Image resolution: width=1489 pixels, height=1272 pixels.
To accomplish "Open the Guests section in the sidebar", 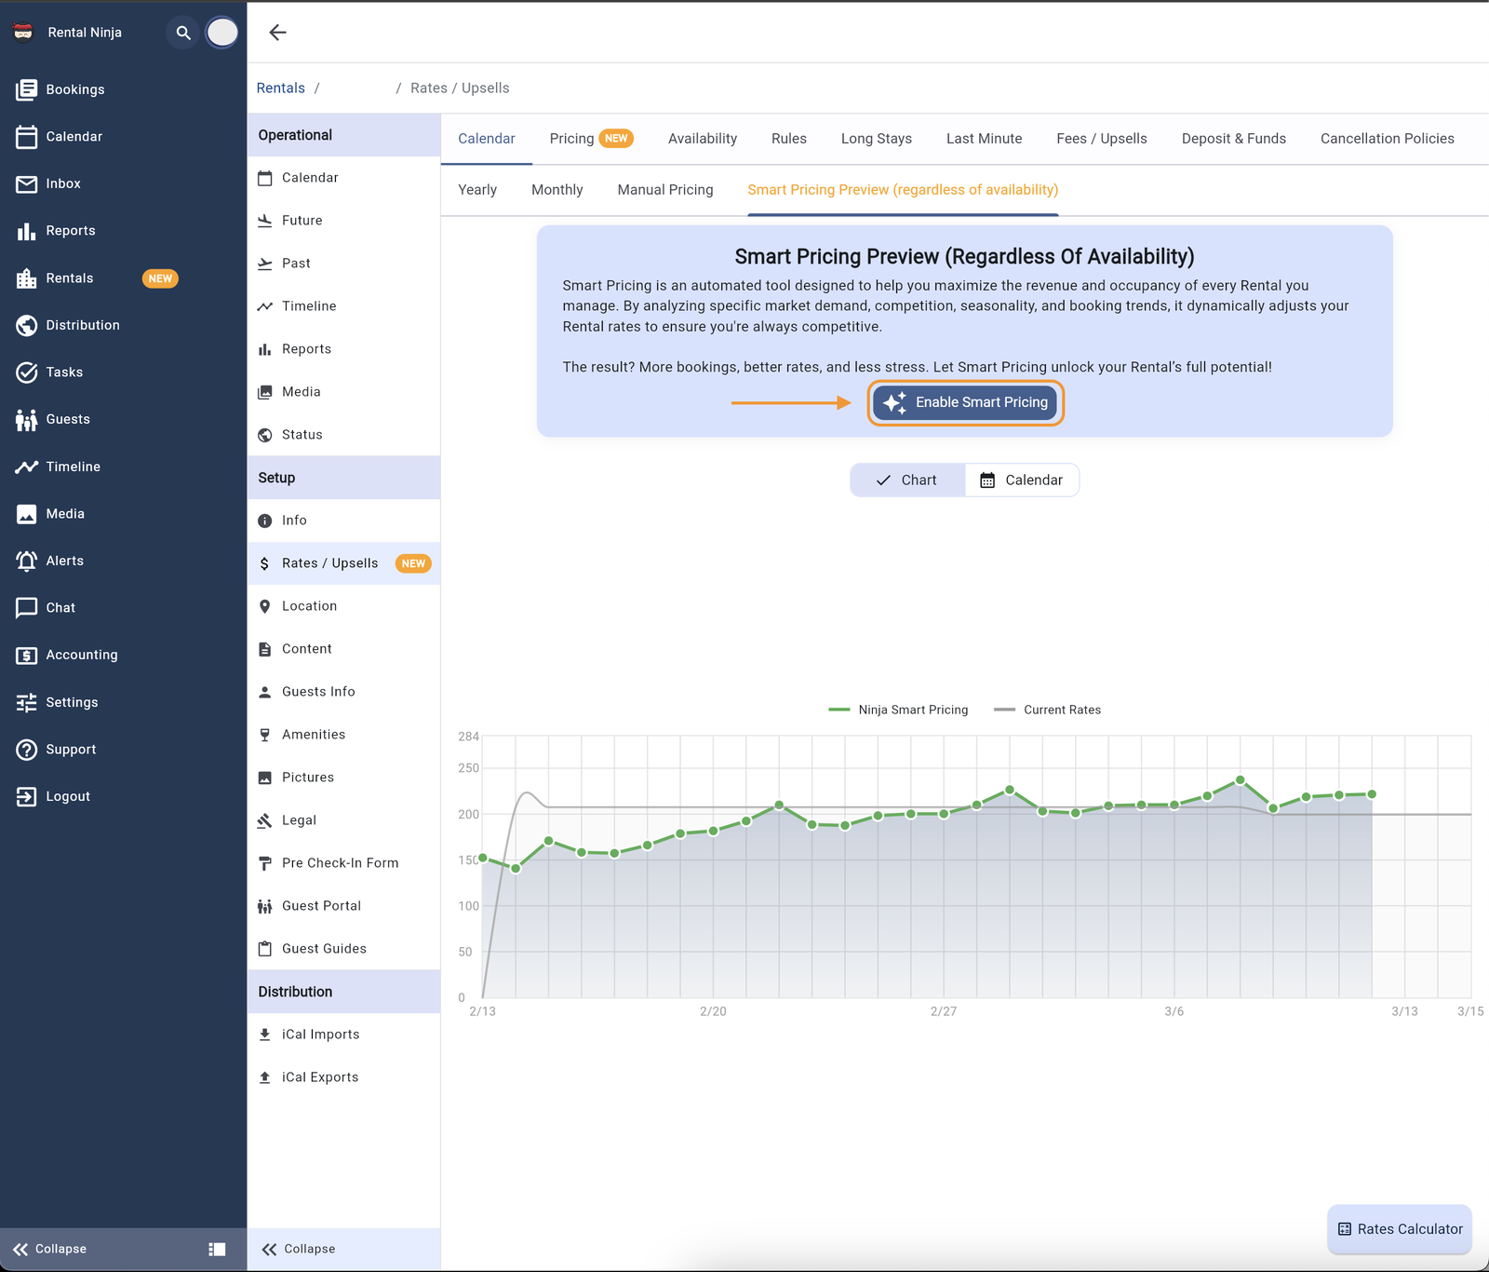I will coord(70,419).
